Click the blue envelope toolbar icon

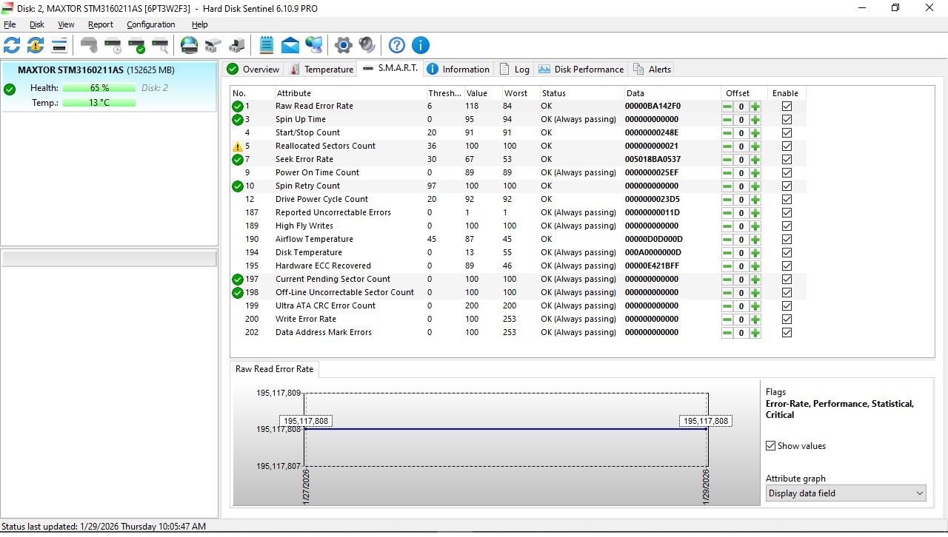coord(290,46)
